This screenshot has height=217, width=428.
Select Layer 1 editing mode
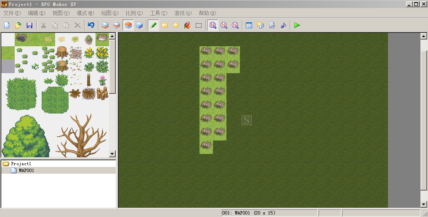pyautogui.click(x=105, y=25)
